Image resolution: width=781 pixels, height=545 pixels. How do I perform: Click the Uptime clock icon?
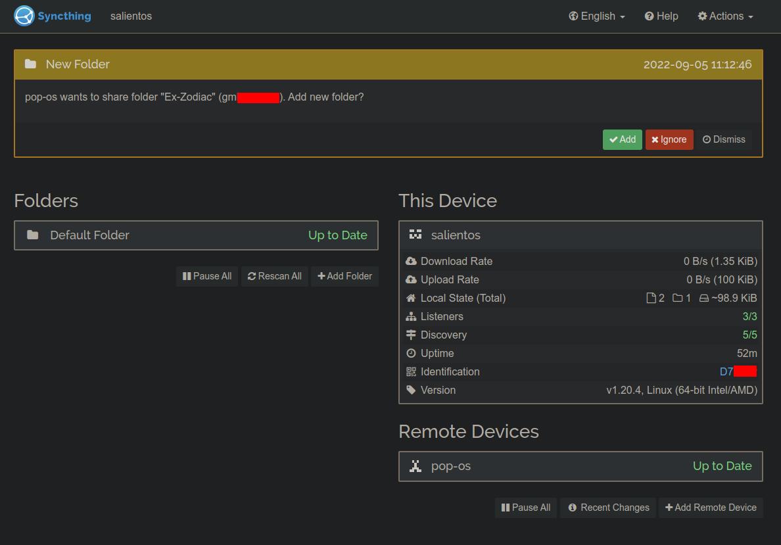[x=411, y=353]
